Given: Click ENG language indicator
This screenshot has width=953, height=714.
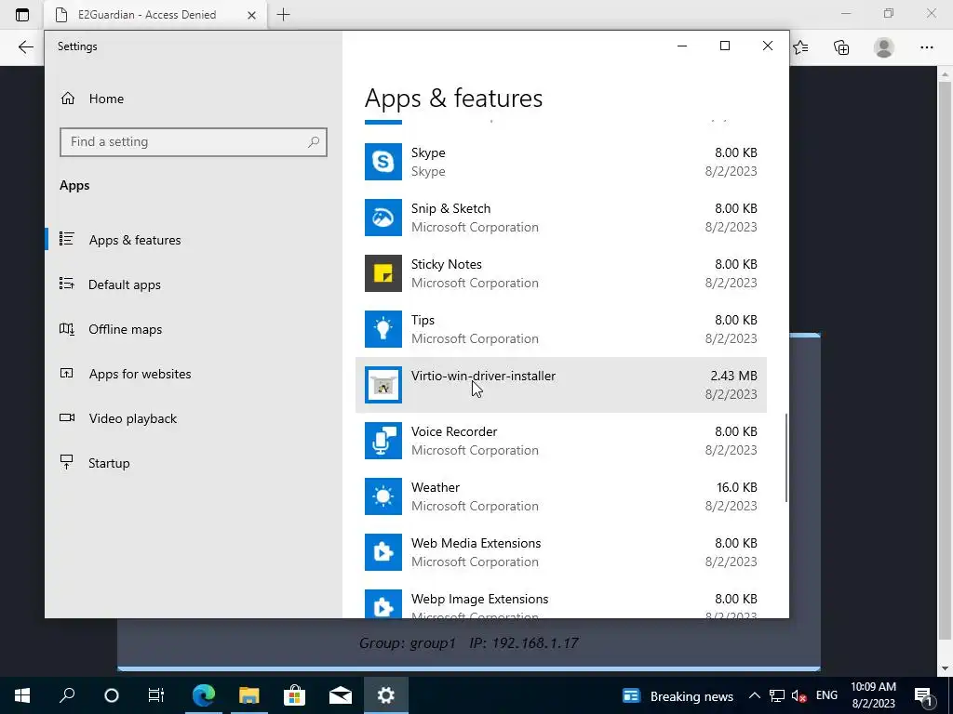Looking at the screenshot, I should tap(826, 695).
